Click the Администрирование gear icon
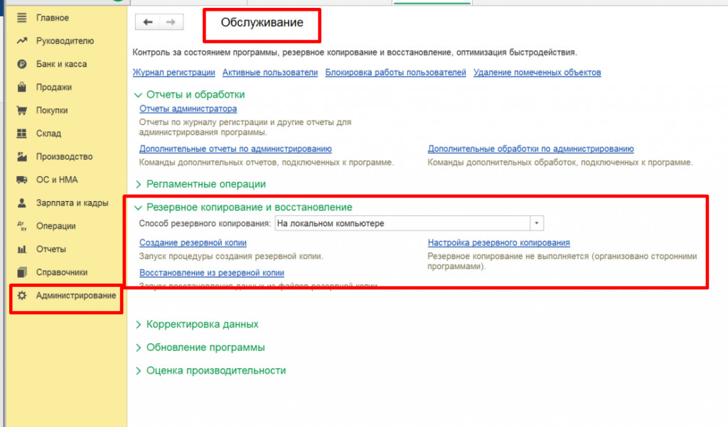728x427 pixels. click(21, 295)
